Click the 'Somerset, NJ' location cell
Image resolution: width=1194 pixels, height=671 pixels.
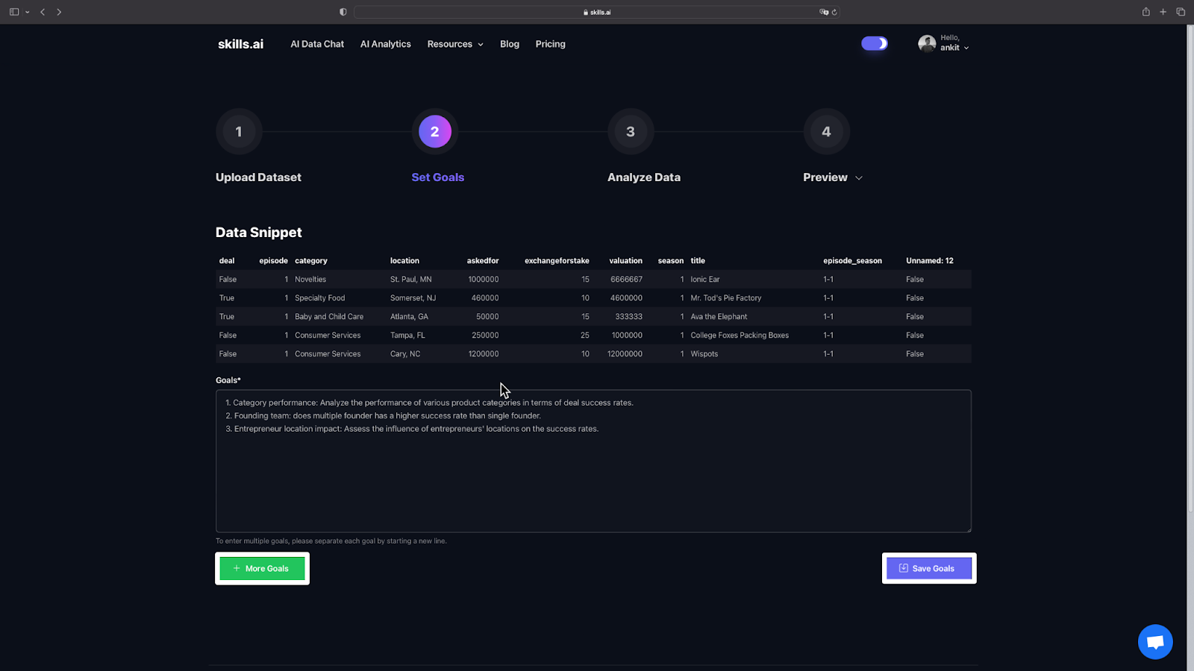click(x=413, y=298)
